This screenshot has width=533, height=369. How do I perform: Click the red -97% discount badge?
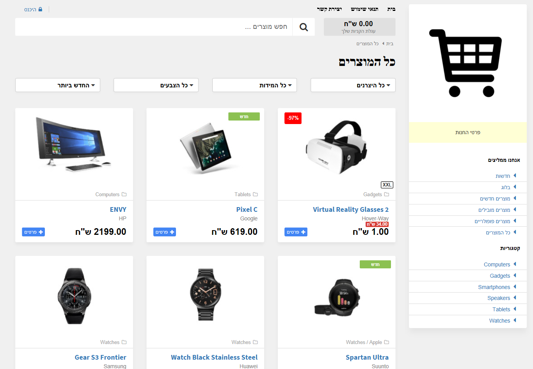pos(293,118)
